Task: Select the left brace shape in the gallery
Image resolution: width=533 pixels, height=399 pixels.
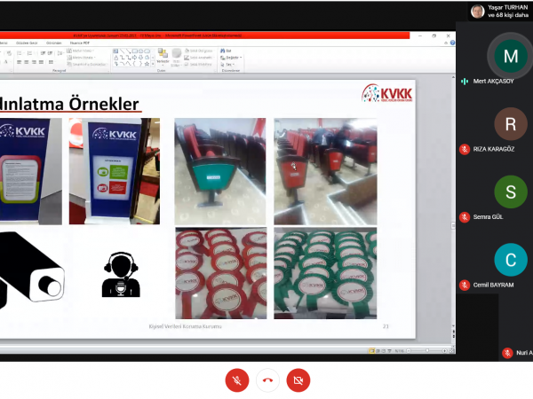Action: 134,64
